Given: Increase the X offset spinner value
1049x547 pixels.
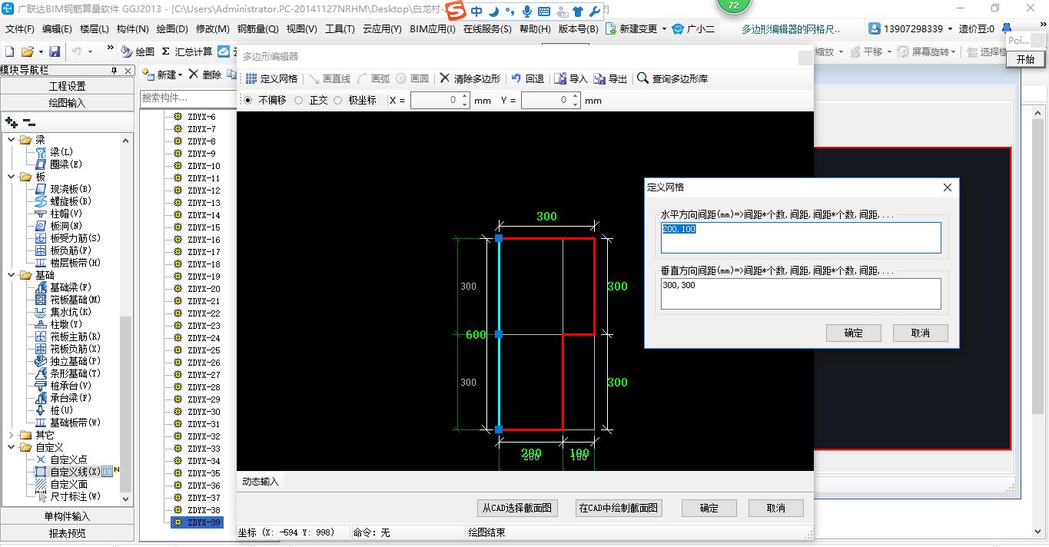Looking at the screenshot, I should [464, 97].
